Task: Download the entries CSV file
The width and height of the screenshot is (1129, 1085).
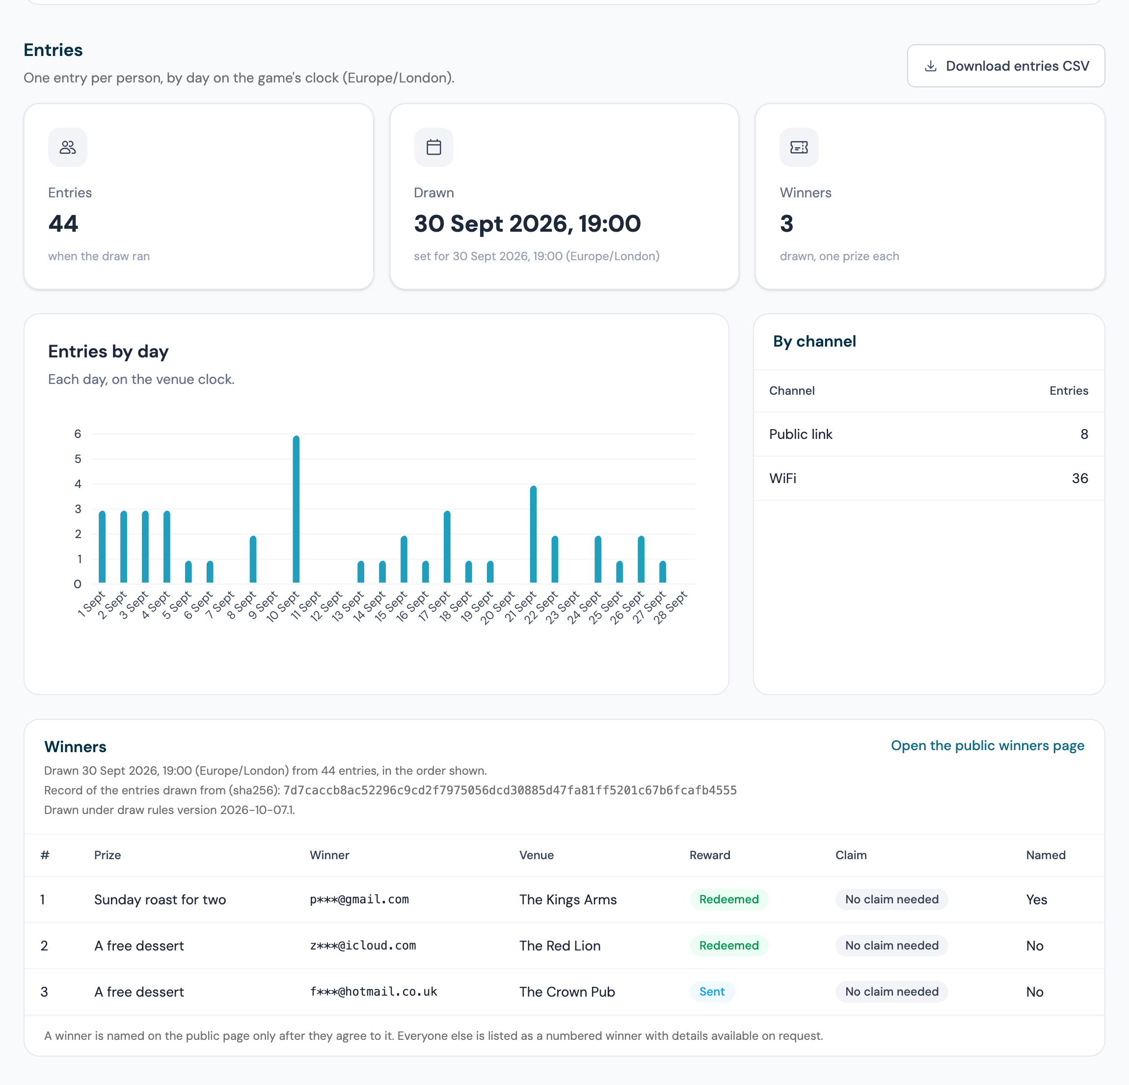Action: (1006, 66)
